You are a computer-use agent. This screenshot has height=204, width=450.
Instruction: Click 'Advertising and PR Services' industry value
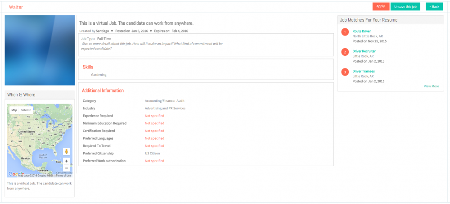(165, 109)
